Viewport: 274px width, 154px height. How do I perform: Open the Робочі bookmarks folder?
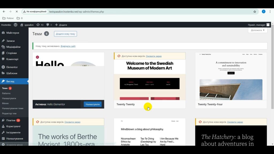pos(8,18)
